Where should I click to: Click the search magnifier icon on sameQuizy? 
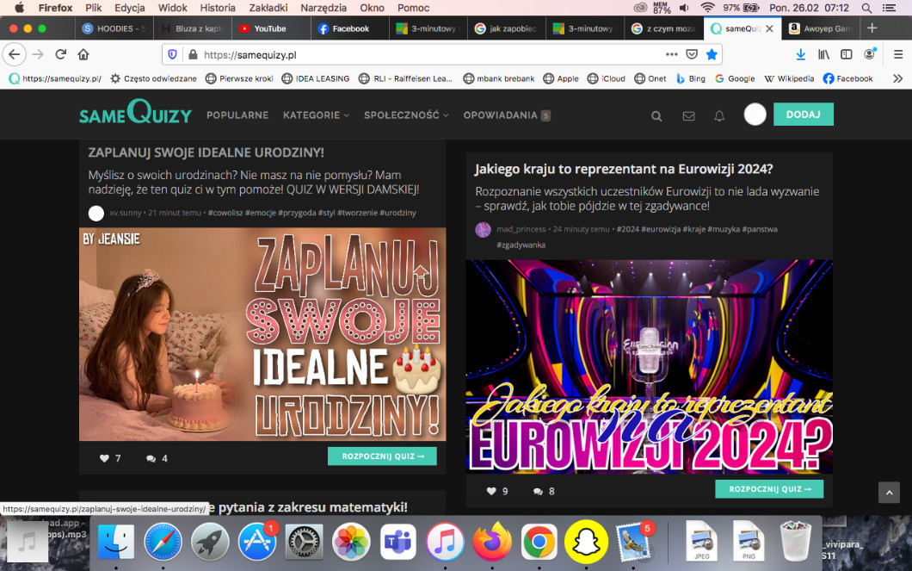click(656, 116)
